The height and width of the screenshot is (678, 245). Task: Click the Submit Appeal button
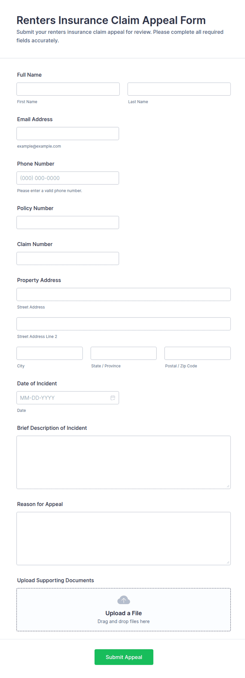pos(124,657)
